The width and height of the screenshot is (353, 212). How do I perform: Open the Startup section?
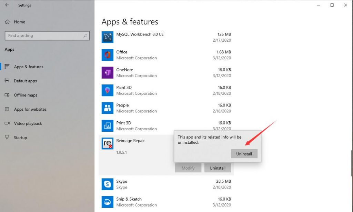(x=20, y=138)
